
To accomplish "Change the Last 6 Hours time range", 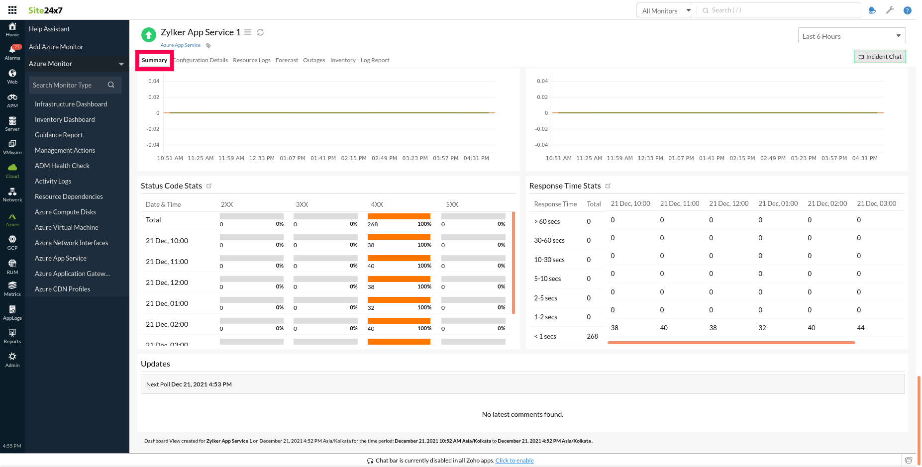I will point(851,35).
